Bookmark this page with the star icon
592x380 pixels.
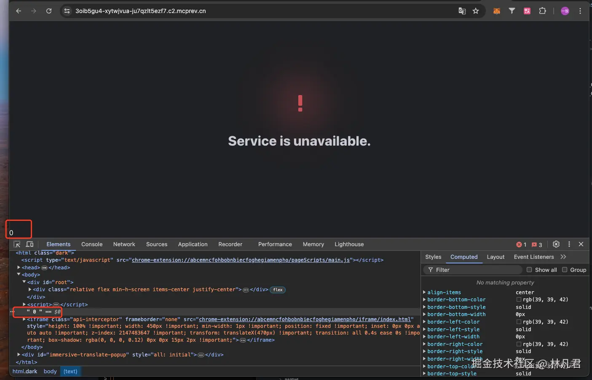click(476, 11)
